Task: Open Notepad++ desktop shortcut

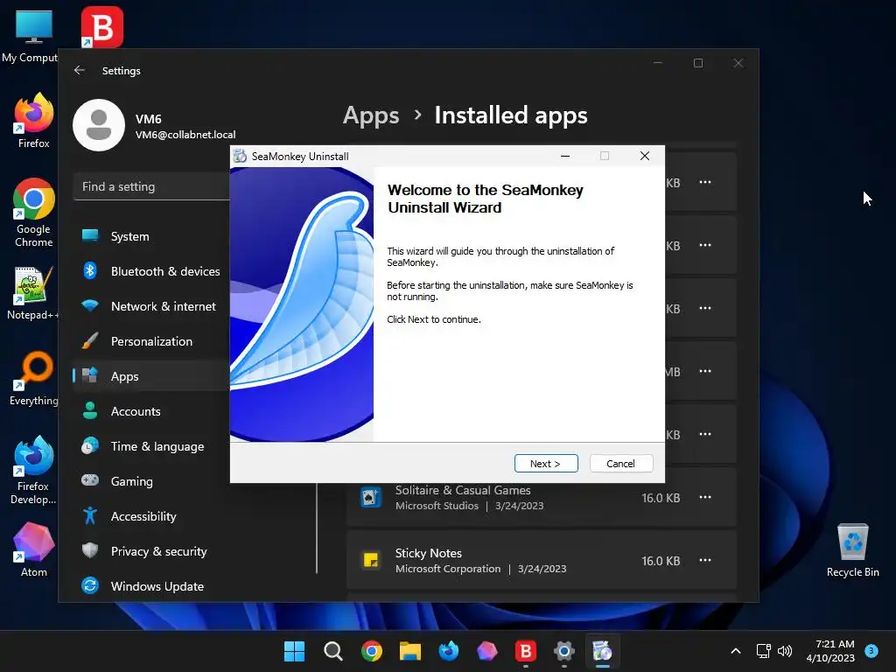Action: (x=32, y=292)
